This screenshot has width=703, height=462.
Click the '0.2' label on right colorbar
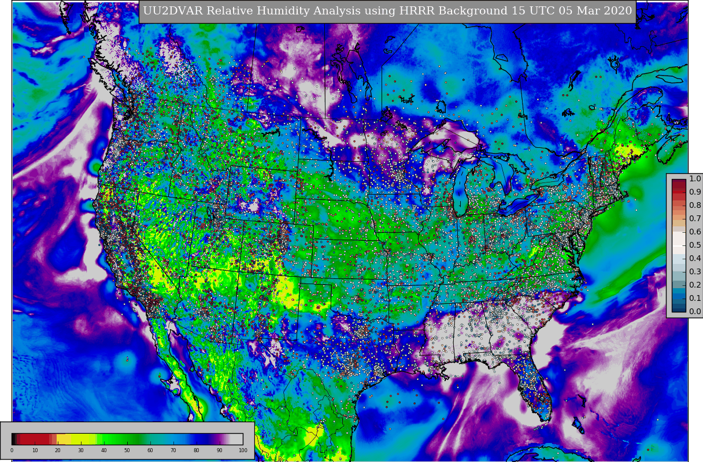click(695, 285)
